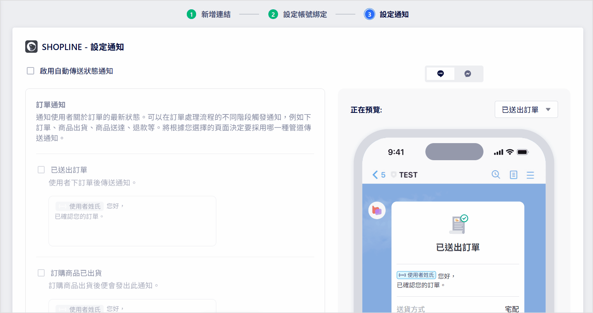Go to step 2 設定帳號綁定
Viewport: 593px width, 313px height.
[298, 14]
